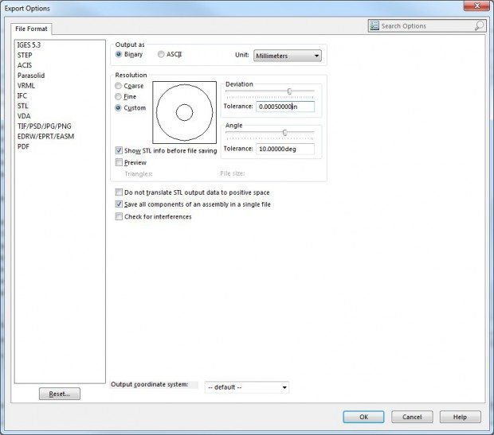
Task: Click the resolution preview circle thumbnail
Action: [184, 112]
